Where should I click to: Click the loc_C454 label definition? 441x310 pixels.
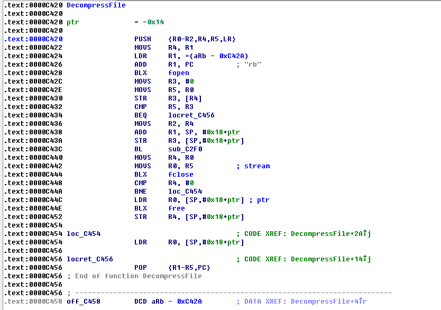point(84,233)
